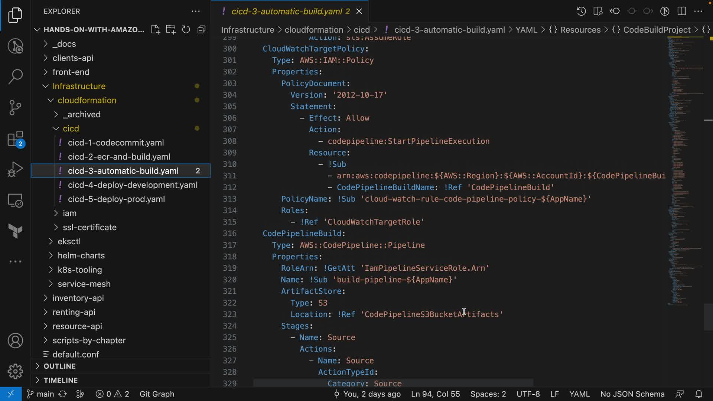Refresh the Explorer file tree
This screenshot has height=401, width=713.
point(186,30)
